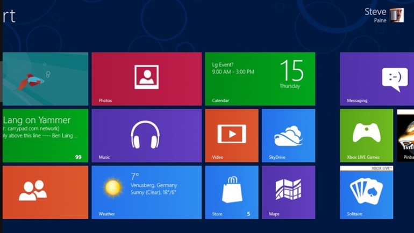
Task: Launch the Music headphones tile
Action: [147, 135]
